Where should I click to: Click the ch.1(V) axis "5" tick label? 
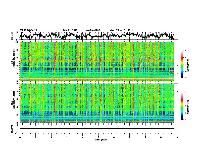[x=17, y=32]
